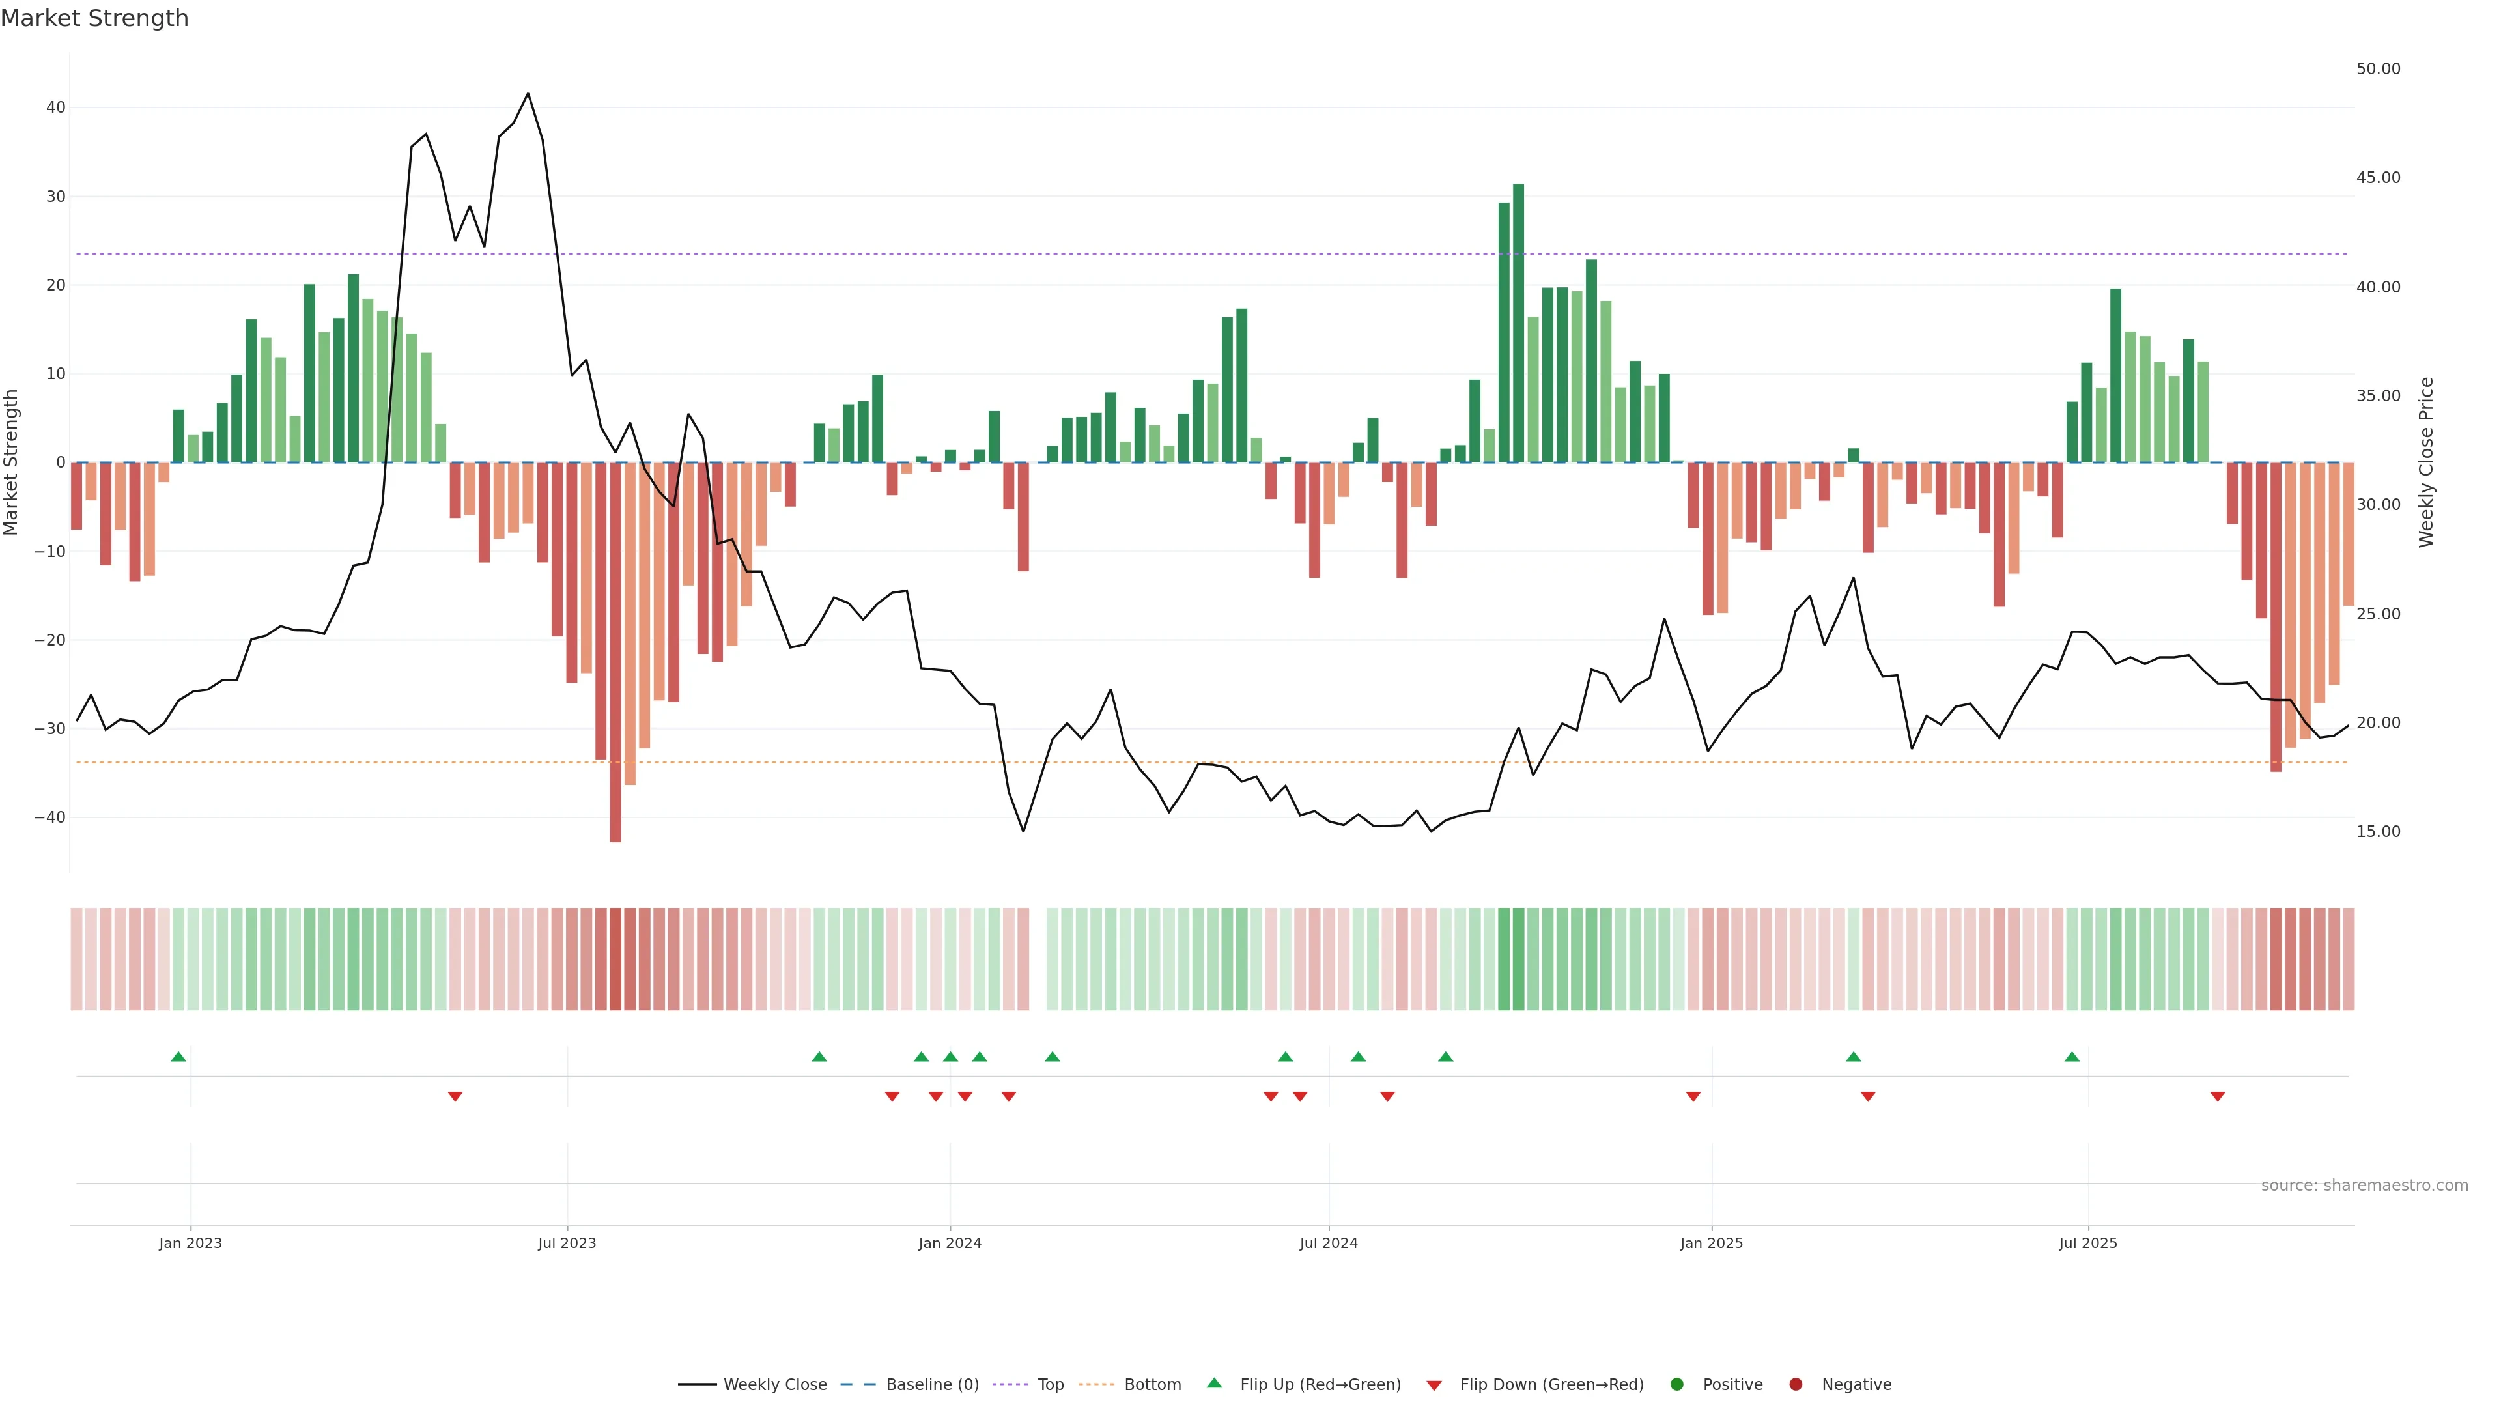Click the last red flip-down marker after Jul 2025
Image resolution: width=2501 pixels, height=1407 pixels.
[x=2218, y=1096]
